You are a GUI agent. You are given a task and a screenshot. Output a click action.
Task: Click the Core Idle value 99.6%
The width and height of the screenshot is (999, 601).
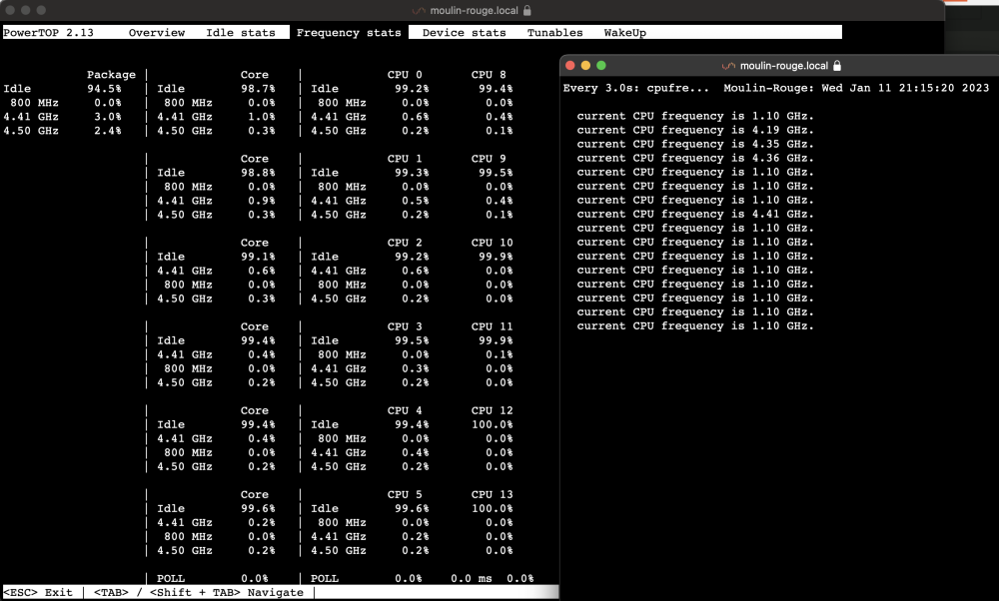pos(258,509)
